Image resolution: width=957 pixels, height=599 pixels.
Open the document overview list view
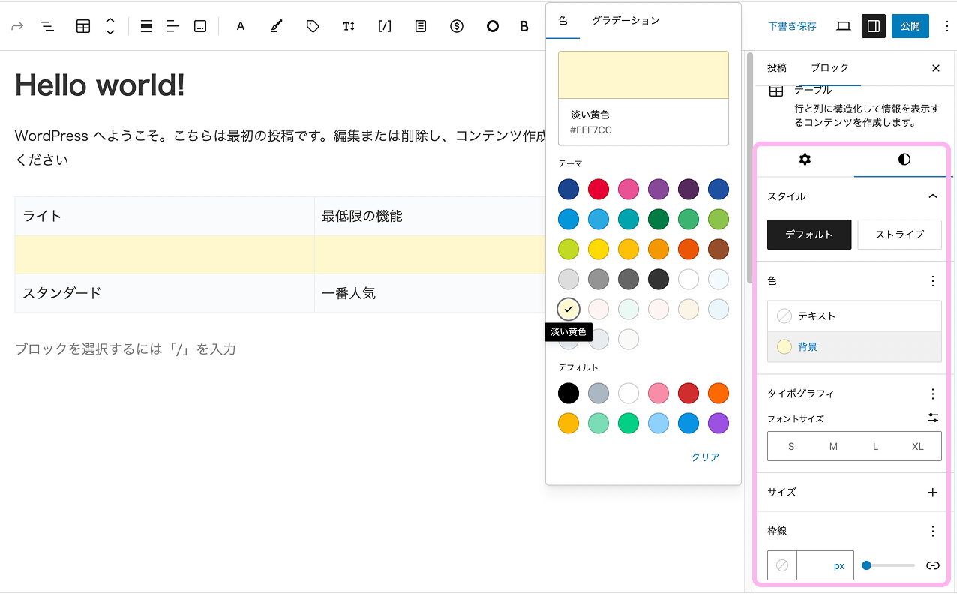[x=47, y=26]
